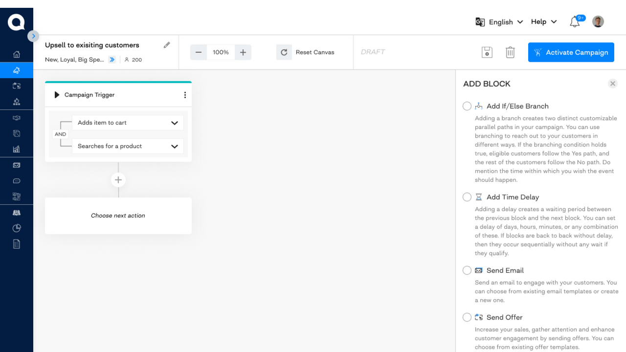Open the English language dropdown
Viewport: 626px width, 352px height.
506,22
